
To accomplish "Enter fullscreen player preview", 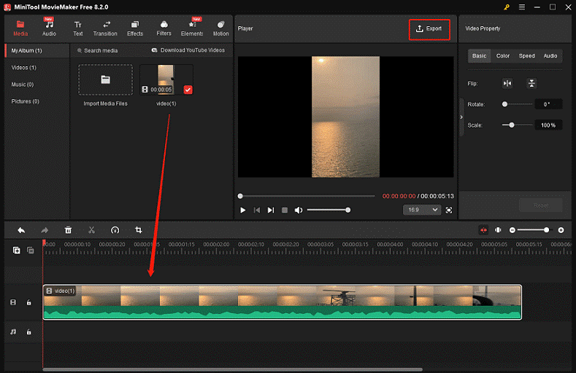I will pos(449,210).
